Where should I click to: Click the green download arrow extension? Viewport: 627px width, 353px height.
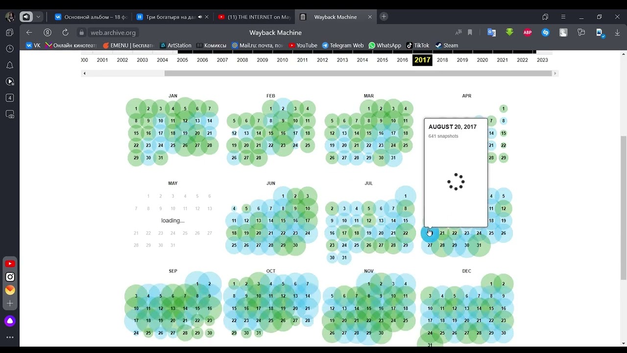tap(509, 32)
